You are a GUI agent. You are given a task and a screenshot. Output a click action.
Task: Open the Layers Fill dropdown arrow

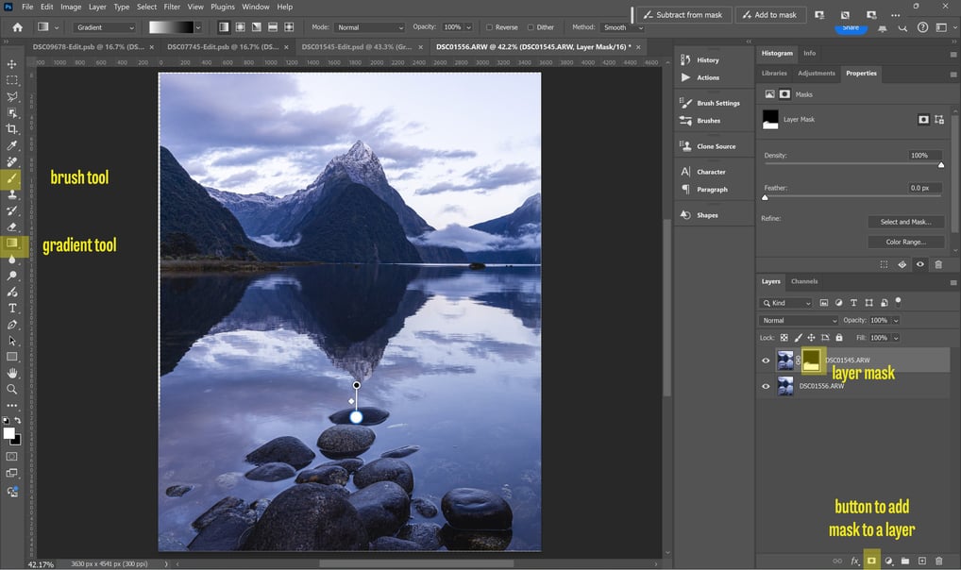point(896,338)
